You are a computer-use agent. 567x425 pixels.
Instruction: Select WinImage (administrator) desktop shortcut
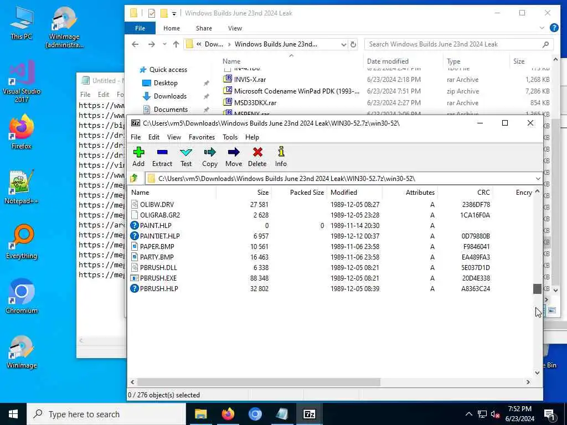coord(64,27)
